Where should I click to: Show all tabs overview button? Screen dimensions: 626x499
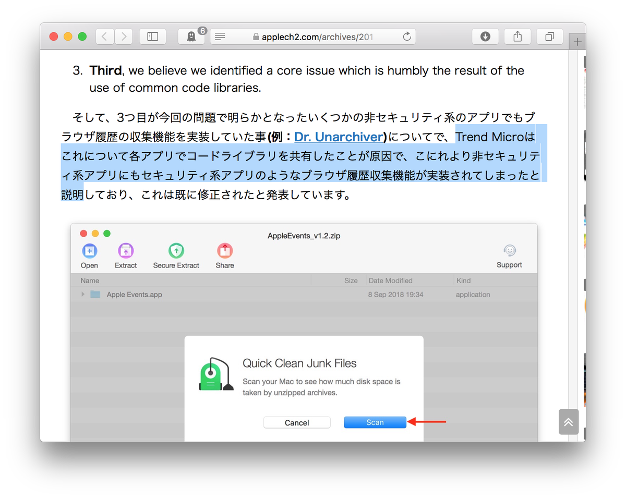(550, 36)
